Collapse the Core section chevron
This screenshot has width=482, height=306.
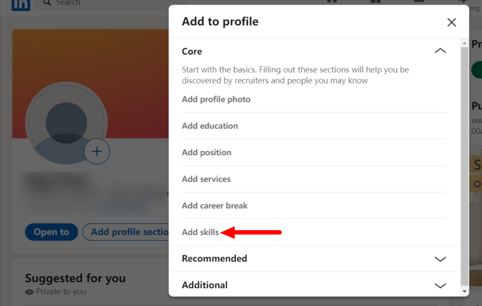point(440,51)
